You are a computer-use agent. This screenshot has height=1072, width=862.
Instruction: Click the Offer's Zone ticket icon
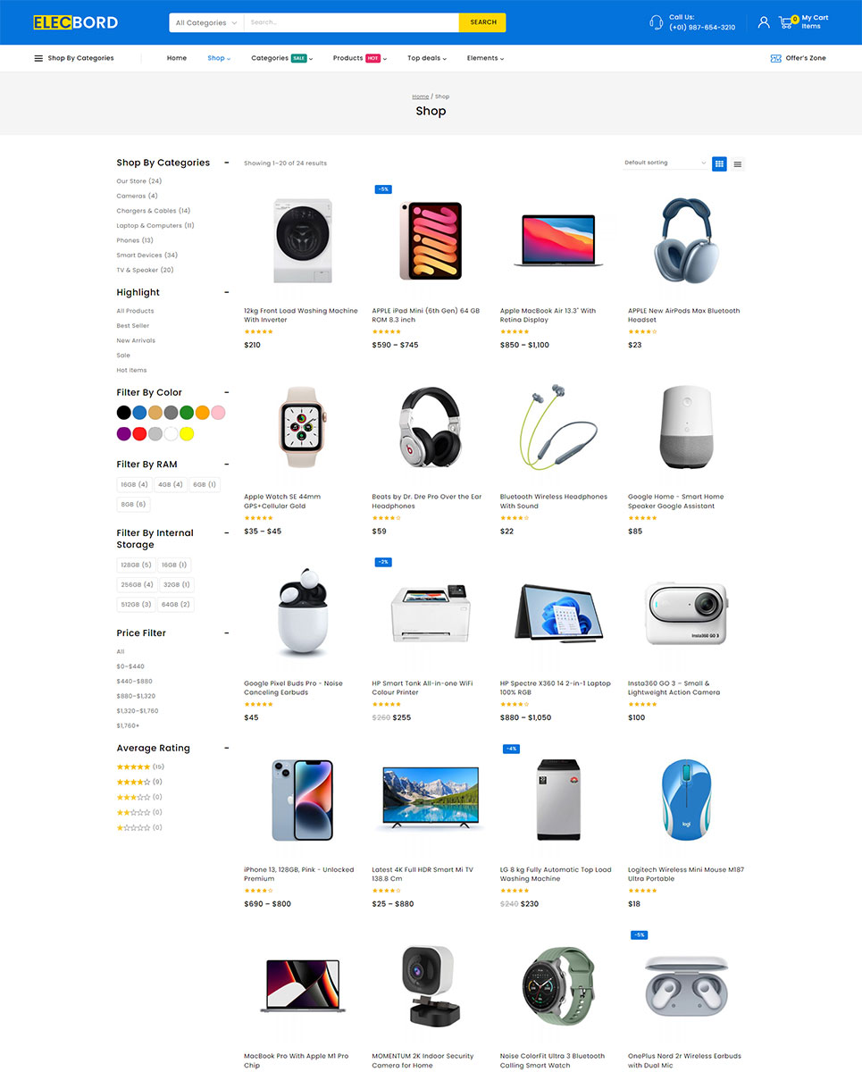[x=775, y=58]
